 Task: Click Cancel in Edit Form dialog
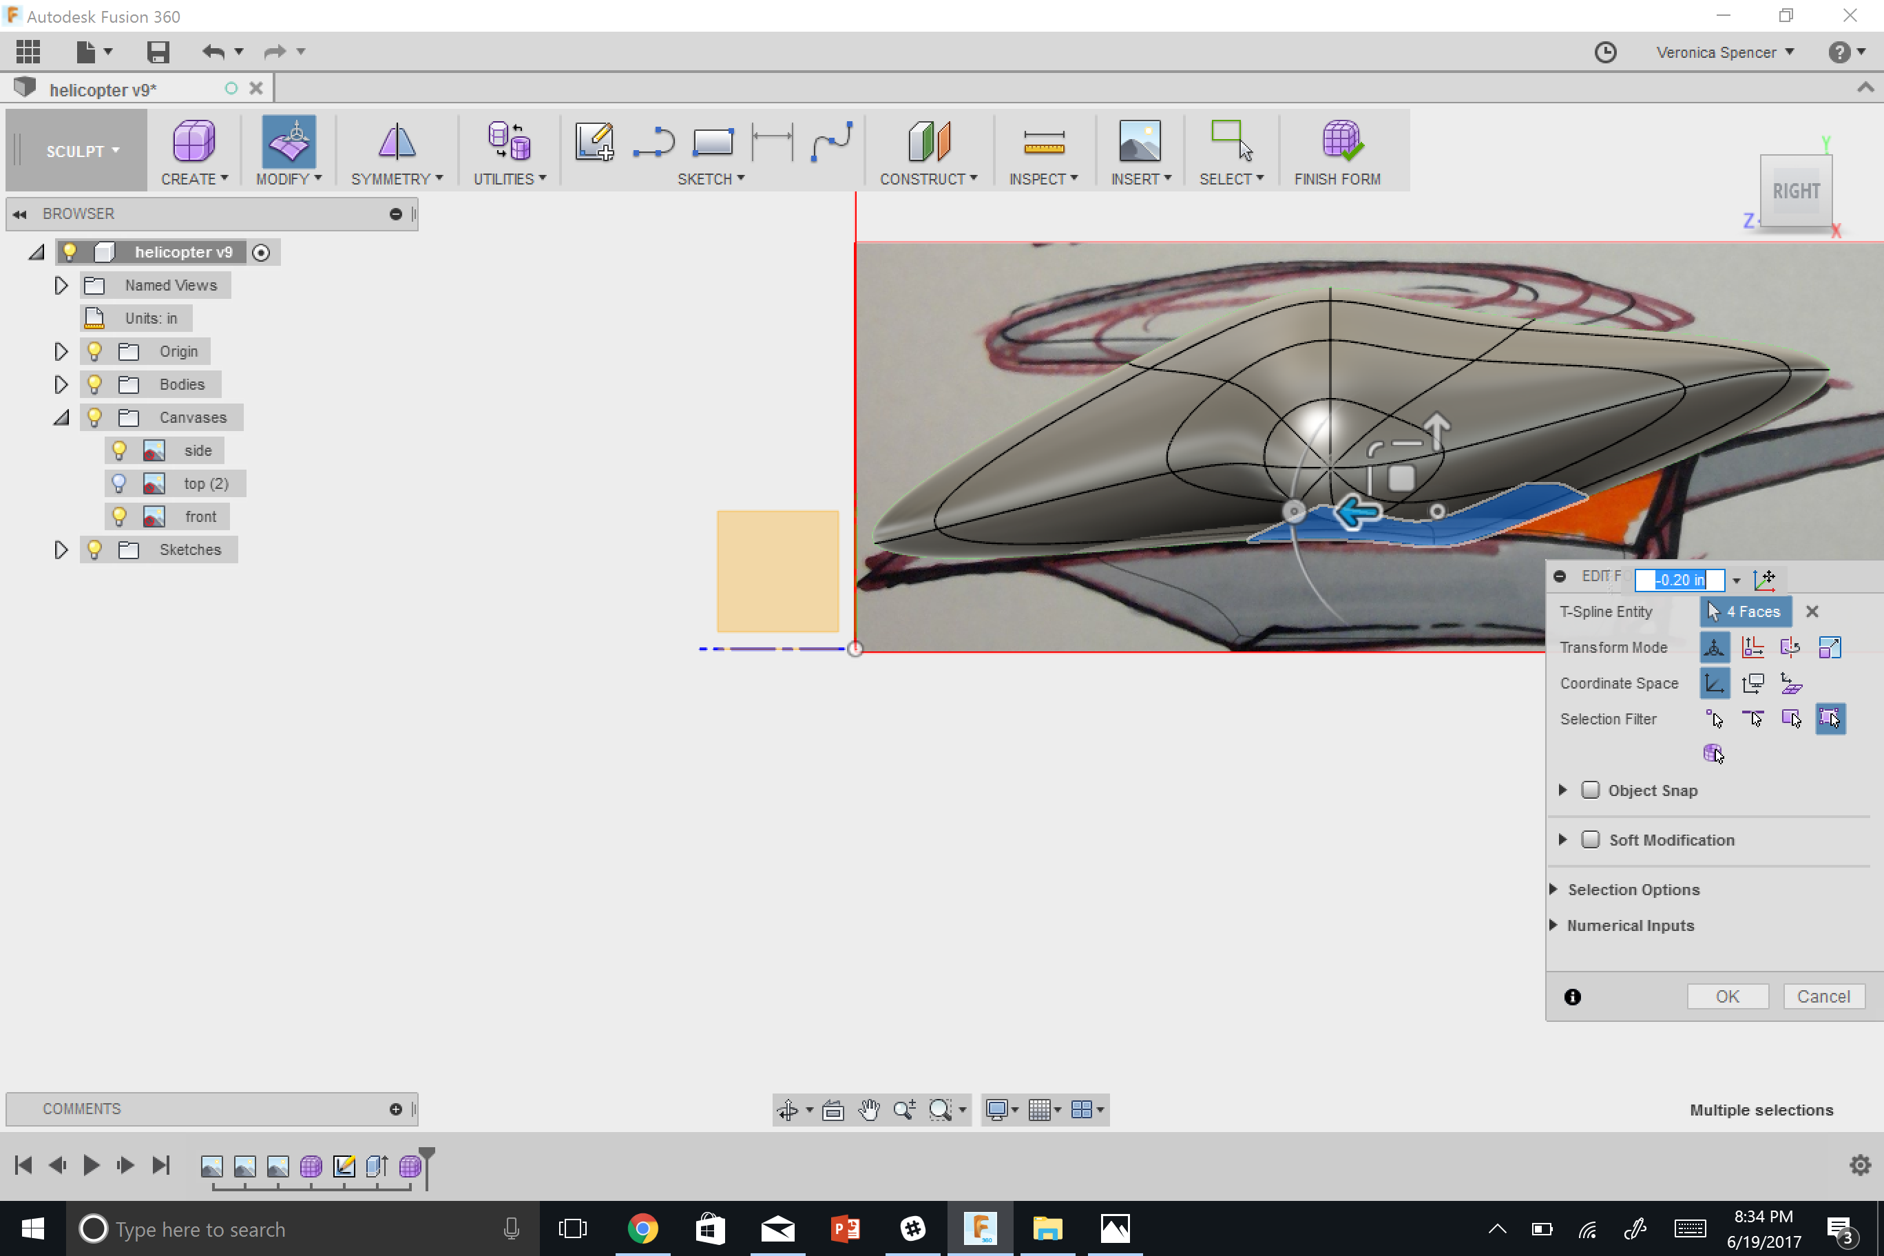1823,996
